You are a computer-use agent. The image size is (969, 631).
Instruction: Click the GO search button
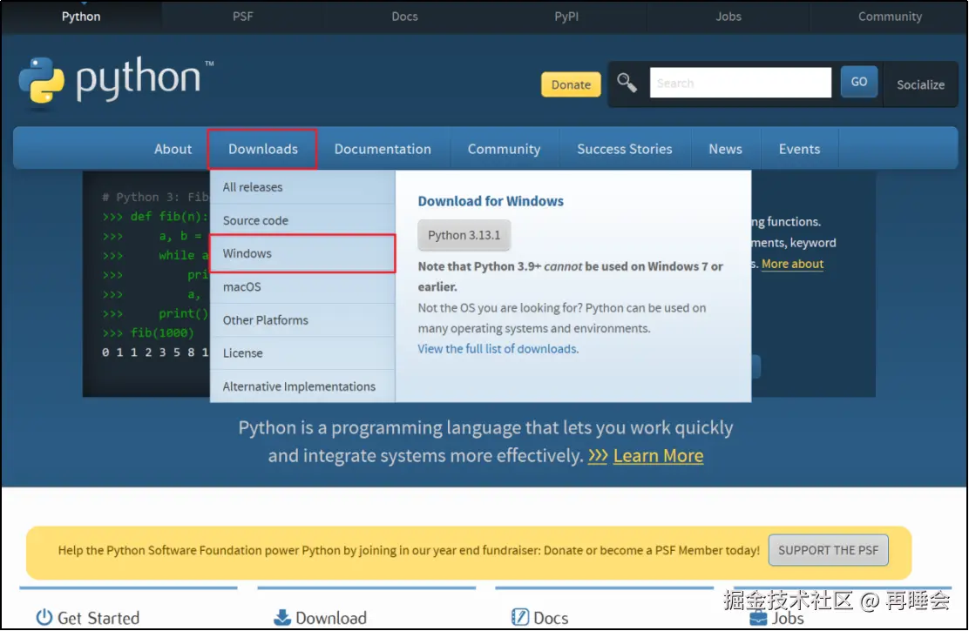pyautogui.click(x=859, y=82)
